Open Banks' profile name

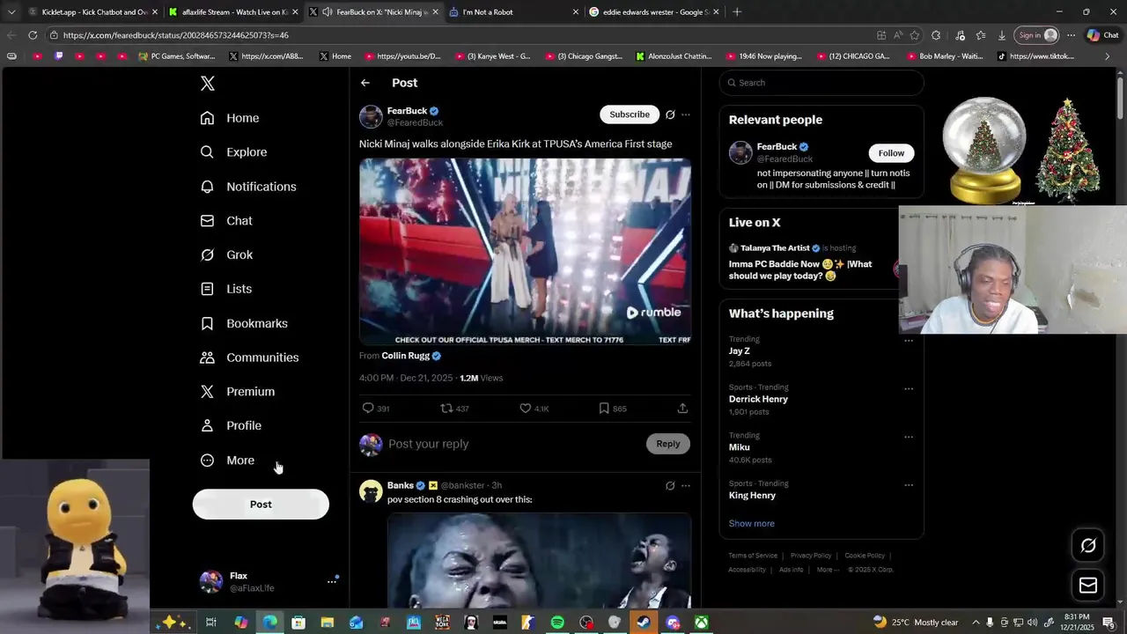click(401, 485)
